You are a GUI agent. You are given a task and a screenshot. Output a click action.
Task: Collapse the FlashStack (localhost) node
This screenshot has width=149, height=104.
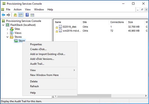pos(3,25)
